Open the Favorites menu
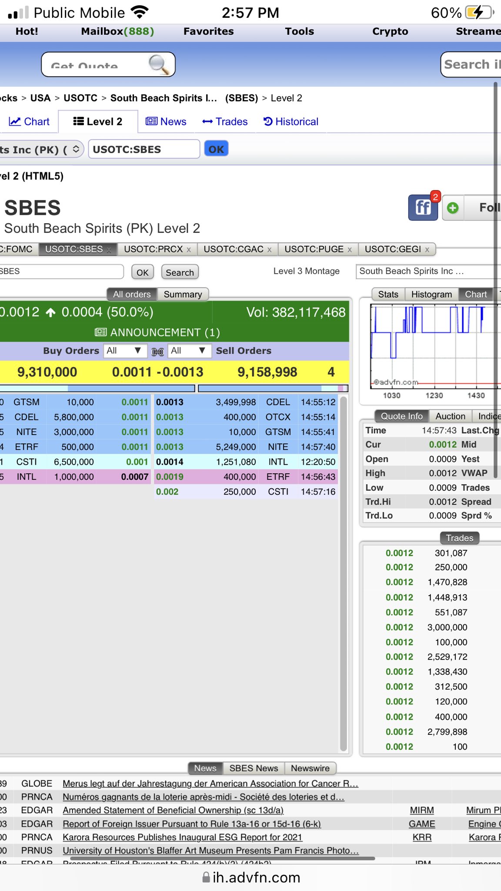 [x=208, y=31]
